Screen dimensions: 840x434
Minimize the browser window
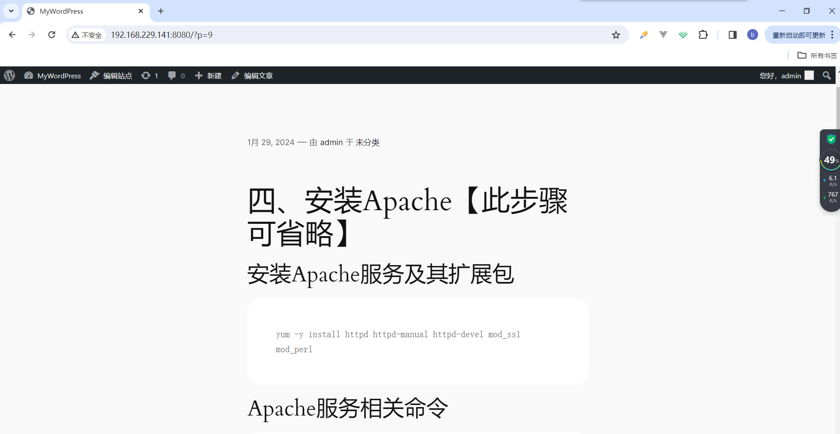tap(782, 11)
